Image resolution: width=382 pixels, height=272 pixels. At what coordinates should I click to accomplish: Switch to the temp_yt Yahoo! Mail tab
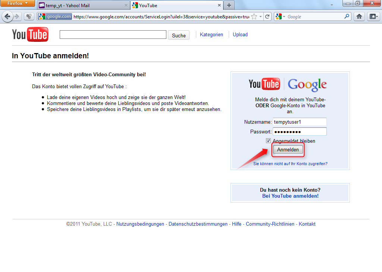pyautogui.click(x=82, y=5)
